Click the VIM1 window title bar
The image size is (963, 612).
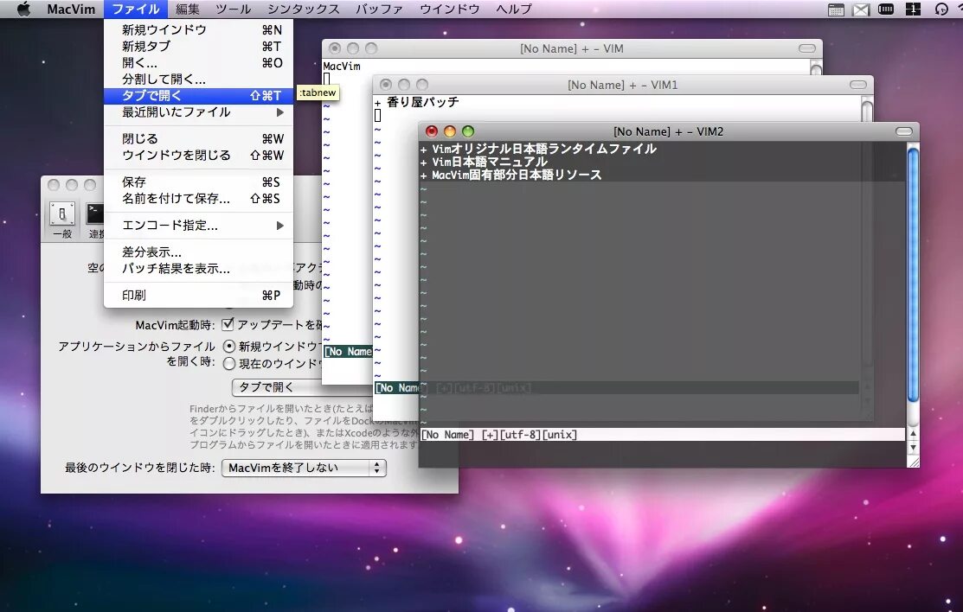(x=622, y=85)
